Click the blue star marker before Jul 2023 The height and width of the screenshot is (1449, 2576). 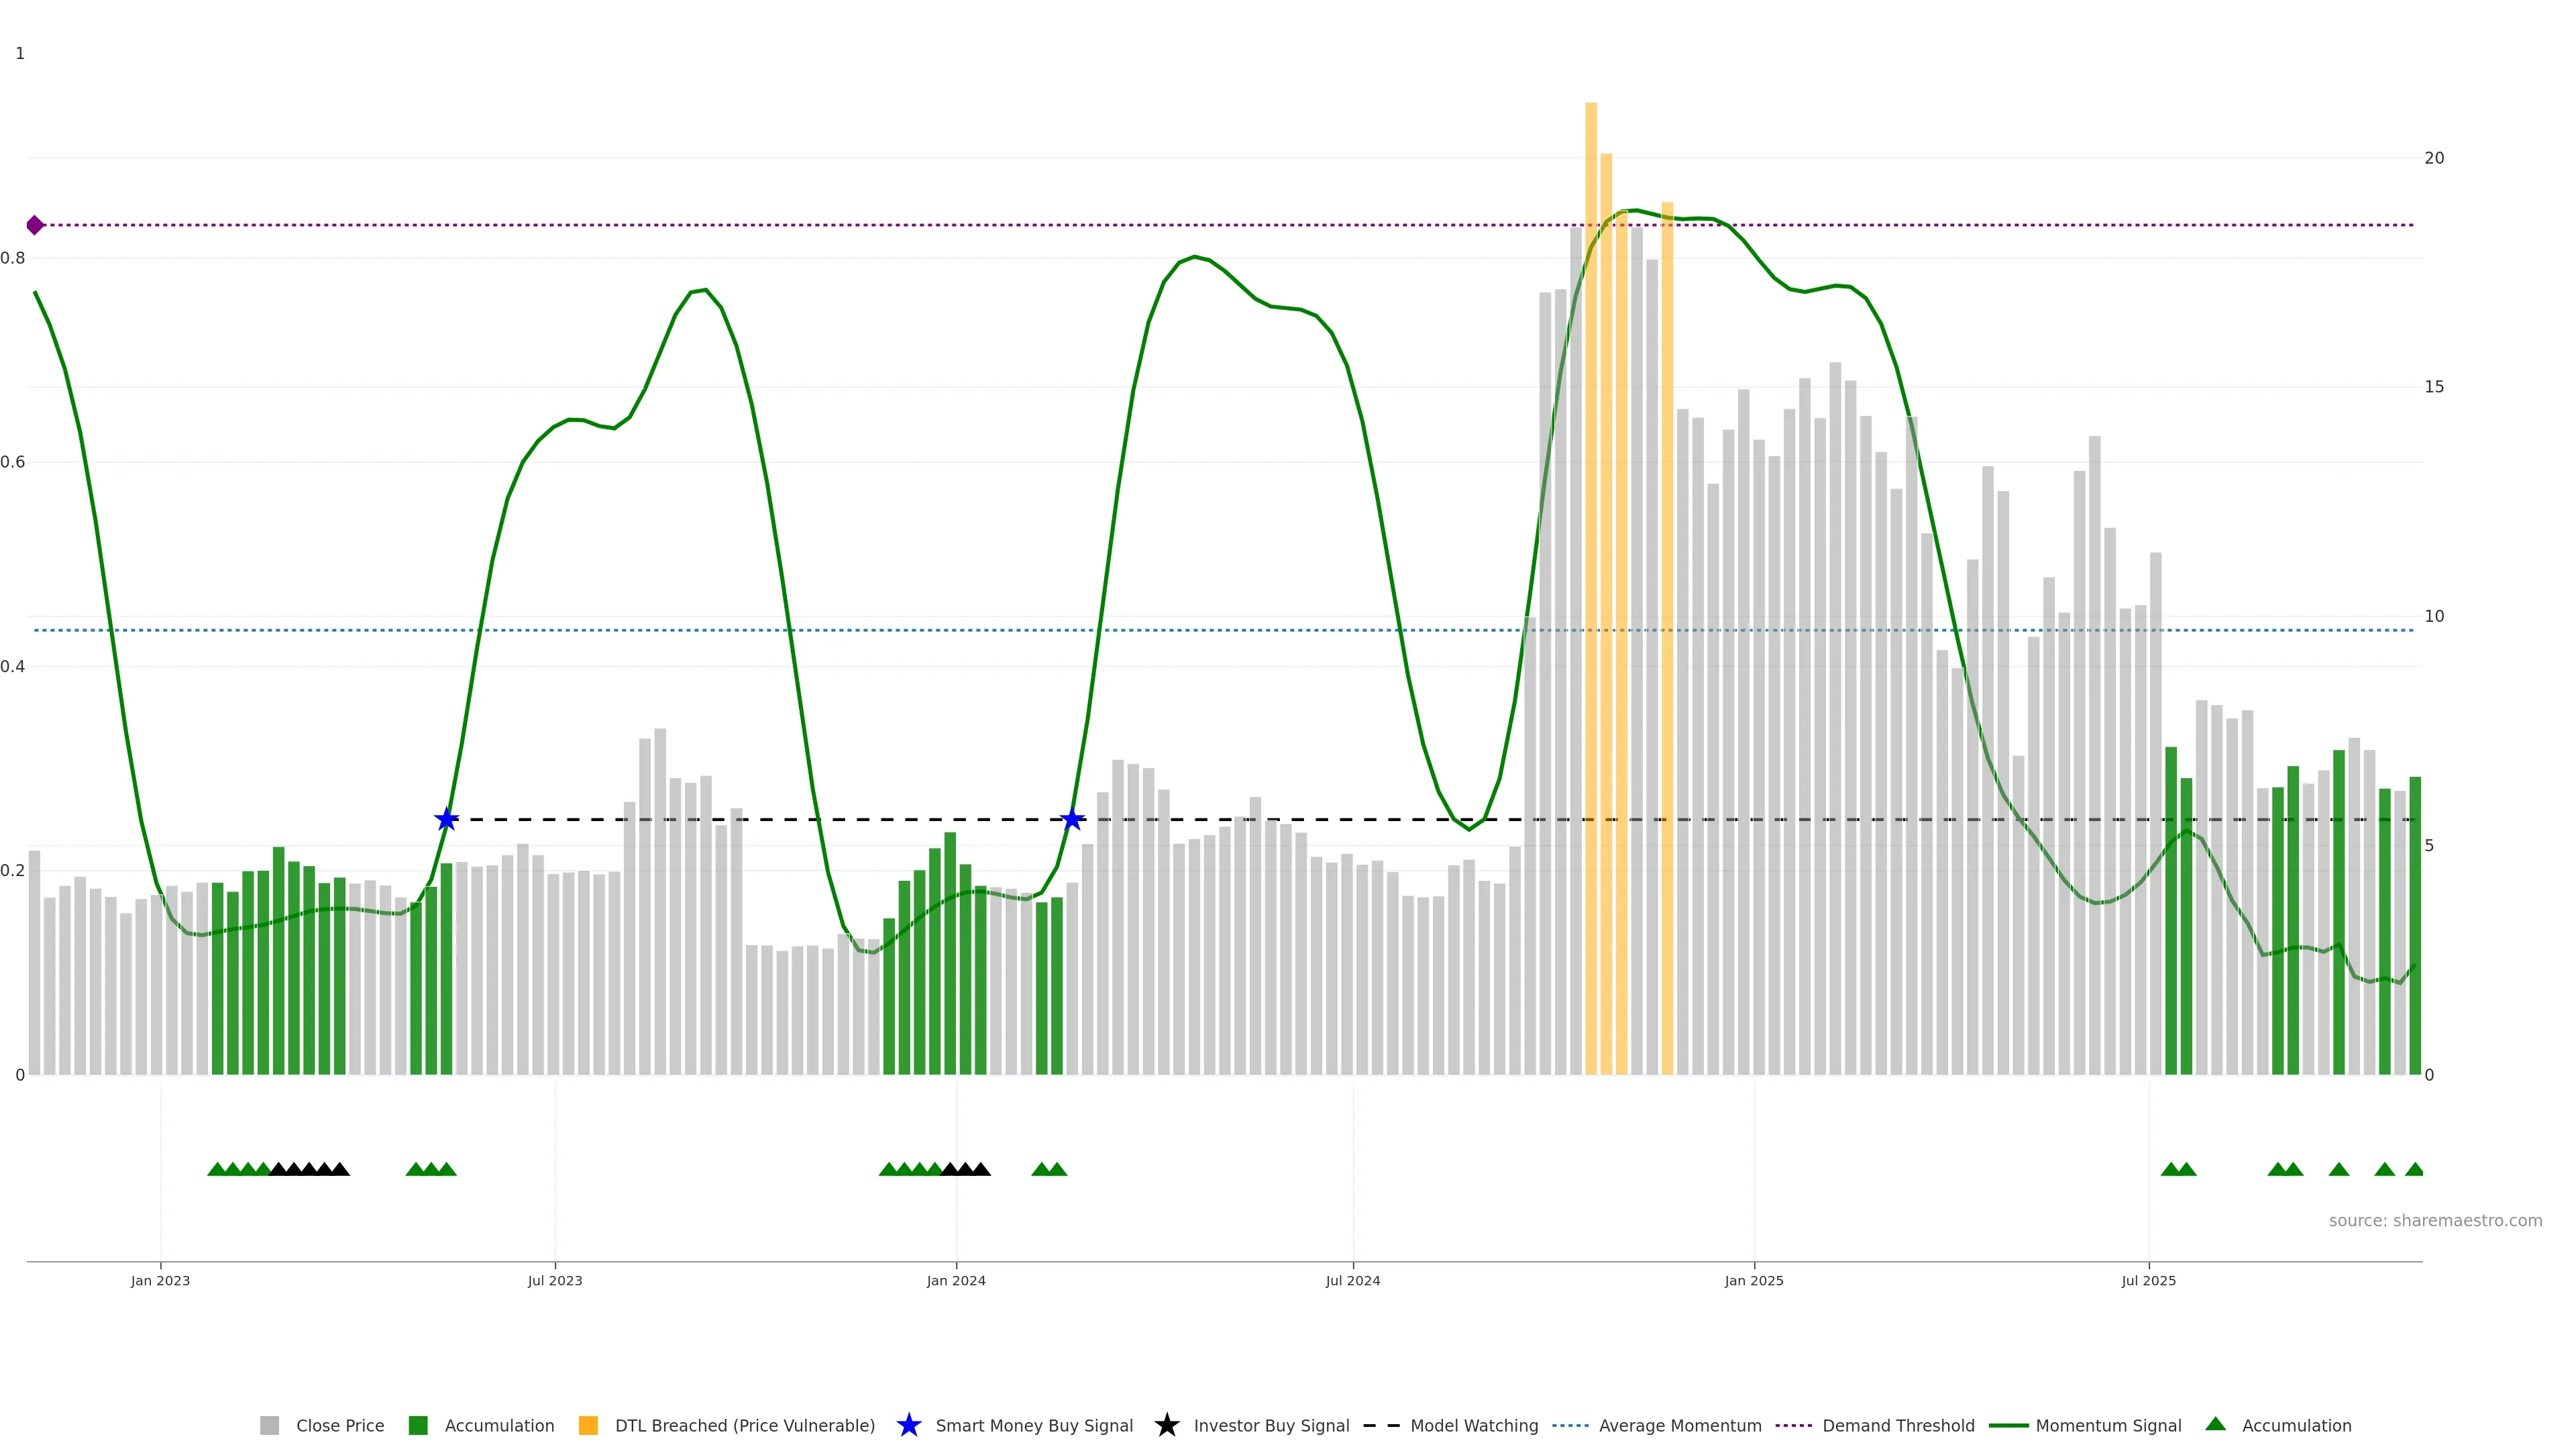pos(446,820)
